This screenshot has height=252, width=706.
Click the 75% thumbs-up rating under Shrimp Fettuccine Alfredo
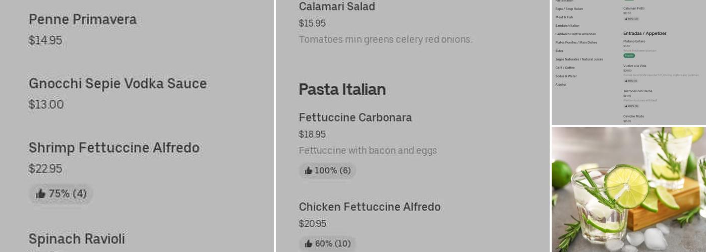[x=61, y=194]
